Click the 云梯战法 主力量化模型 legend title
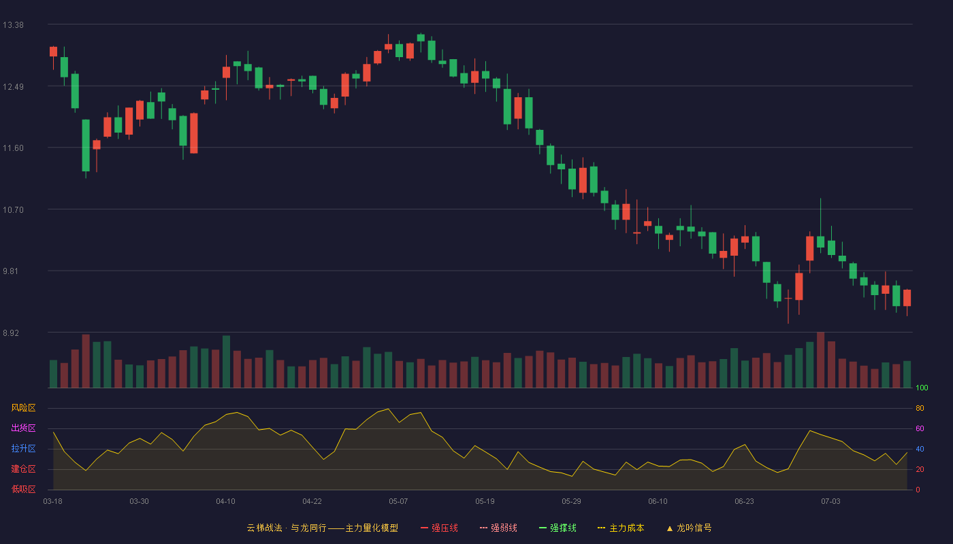953x544 pixels. pyautogui.click(x=322, y=528)
